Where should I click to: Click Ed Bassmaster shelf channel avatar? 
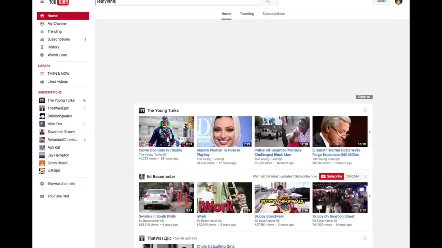click(x=142, y=177)
